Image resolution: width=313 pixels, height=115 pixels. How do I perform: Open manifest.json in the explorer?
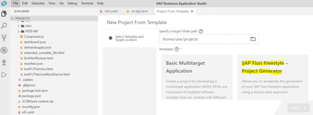pos(33,64)
